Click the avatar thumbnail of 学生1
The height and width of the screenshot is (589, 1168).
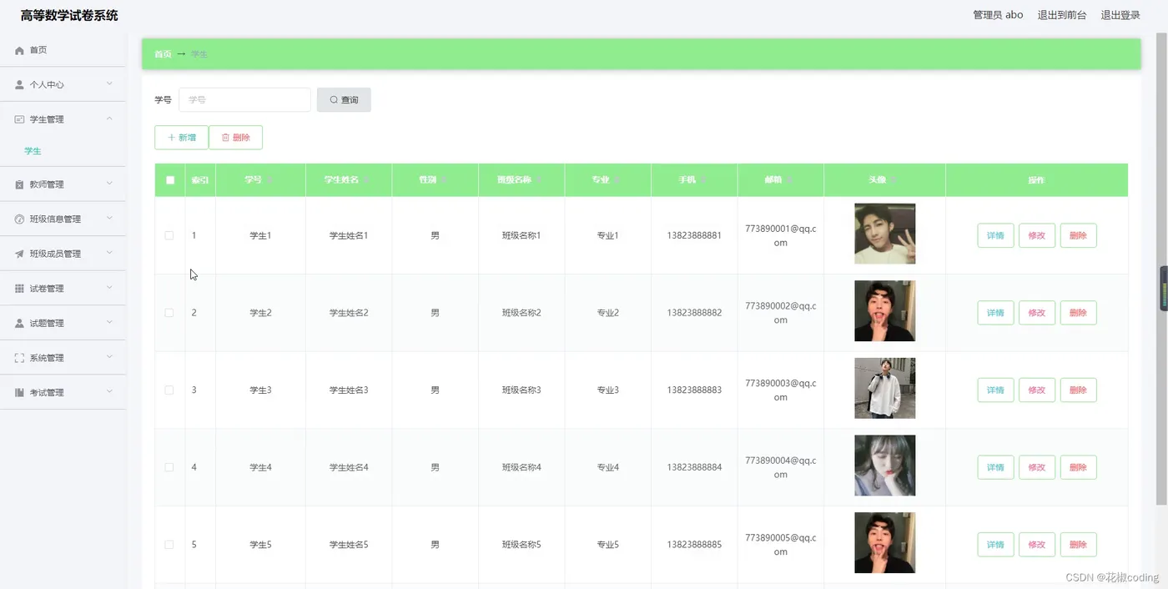884,234
